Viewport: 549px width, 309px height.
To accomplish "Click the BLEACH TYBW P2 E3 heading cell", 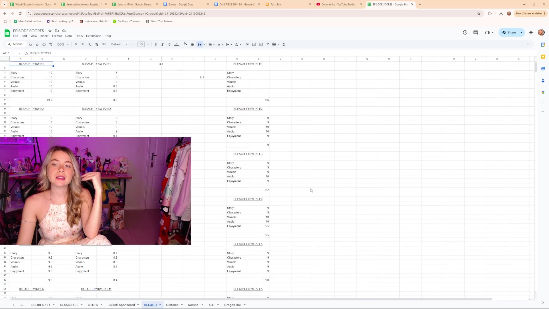I will (248, 154).
